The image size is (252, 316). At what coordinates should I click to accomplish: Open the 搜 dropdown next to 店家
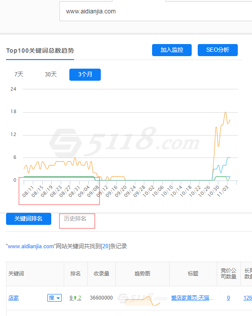tap(54, 298)
